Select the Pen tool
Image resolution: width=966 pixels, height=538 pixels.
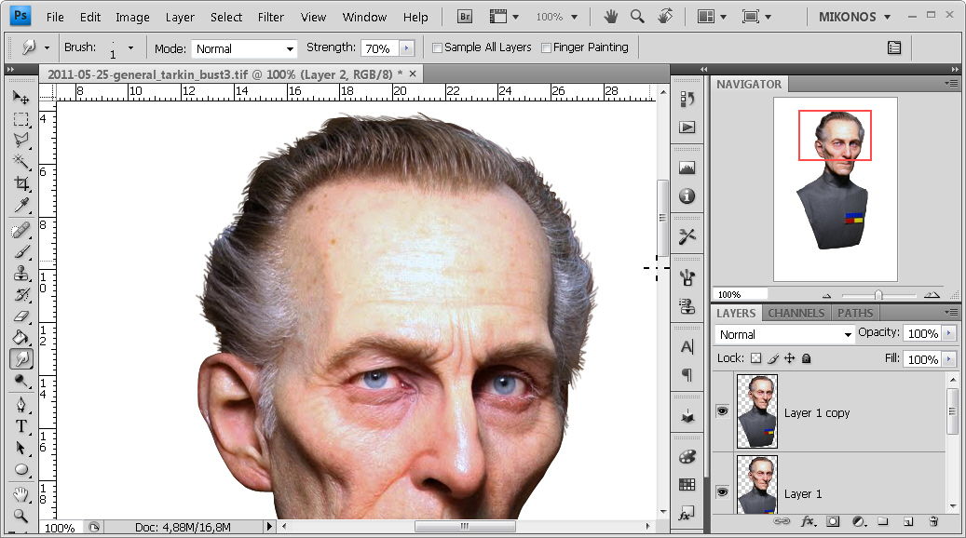[20, 404]
